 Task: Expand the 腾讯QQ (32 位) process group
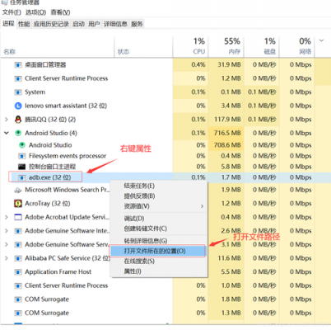coord(7,120)
